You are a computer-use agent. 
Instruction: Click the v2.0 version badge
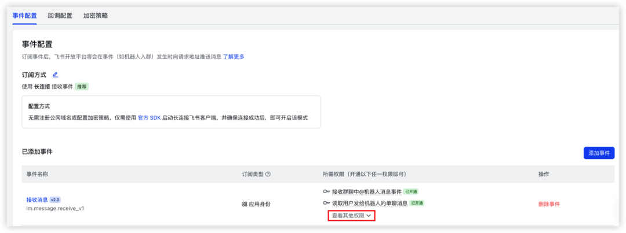coord(55,199)
